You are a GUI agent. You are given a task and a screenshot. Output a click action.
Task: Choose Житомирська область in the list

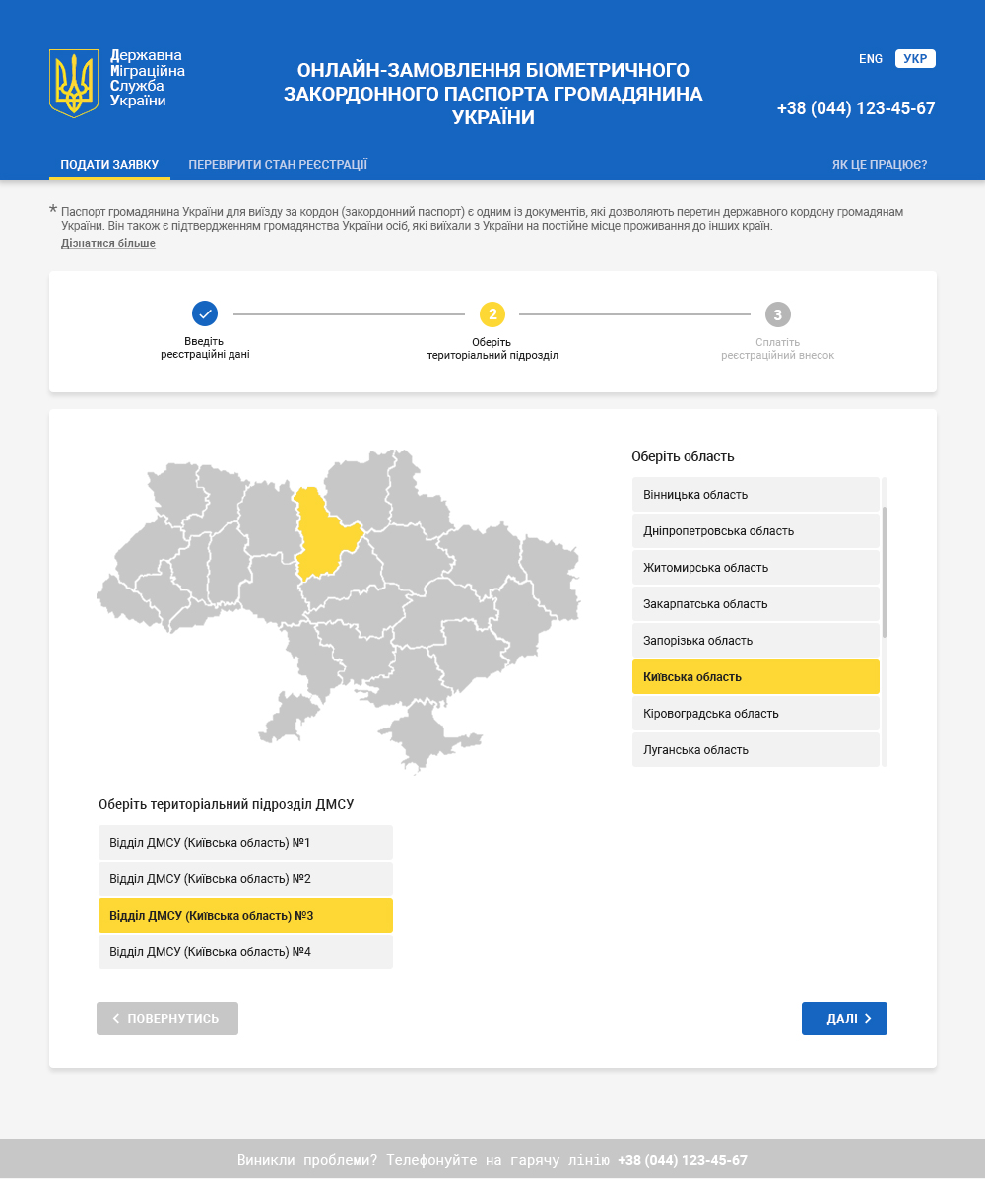[755, 568]
